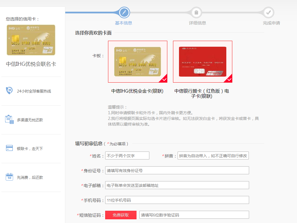This screenshot has width=297, height=223.
Task: Click the 姓名 name input field
Action: pyautogui.click(x=127, y=156)
